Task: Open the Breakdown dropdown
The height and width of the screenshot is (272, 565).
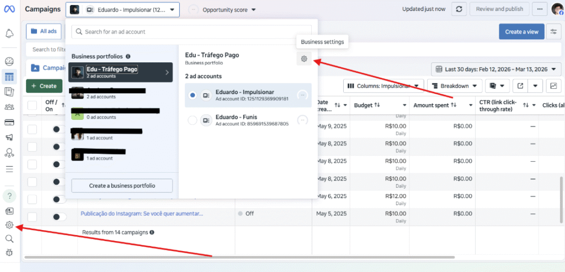Action: tap(455, 86)
